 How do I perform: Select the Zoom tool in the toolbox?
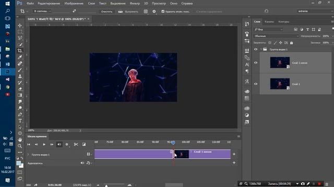(x=20, y=146)
